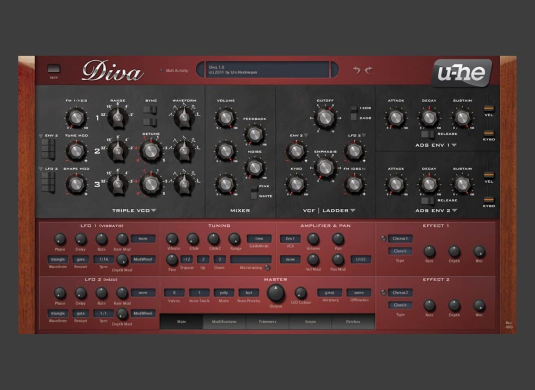Screen dimensions: 535x390
Task: Click the Save button
Action: pyautogui.click(x=54, y=69)
